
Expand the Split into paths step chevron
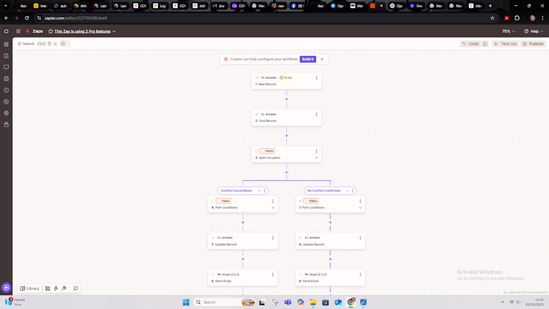coord(316,158)
